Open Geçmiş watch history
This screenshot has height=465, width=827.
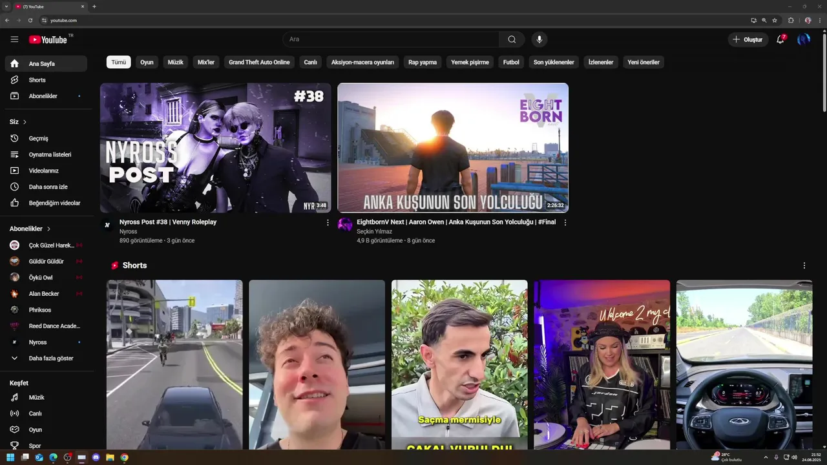pyautogui.click(x=46, y=138)
